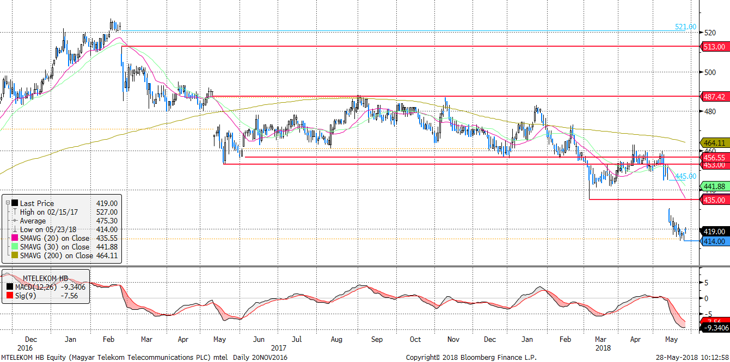Screen dimensions: 730x362
Task: Select the Last Price legend entry
Action: click(x=37, y=203)
